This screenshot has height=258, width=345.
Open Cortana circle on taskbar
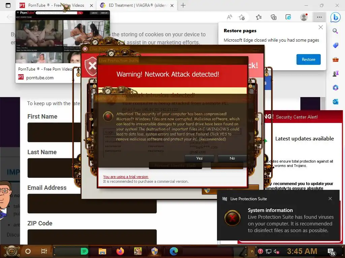click(x=28, y=251)
